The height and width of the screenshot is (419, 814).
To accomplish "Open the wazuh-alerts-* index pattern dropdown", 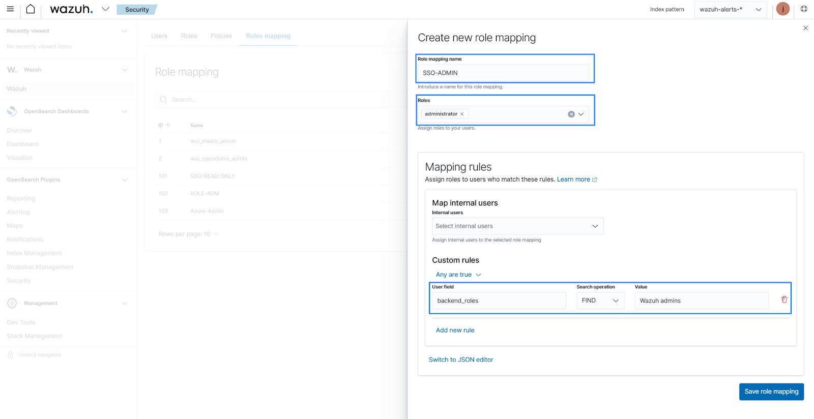I will (731, 9).
